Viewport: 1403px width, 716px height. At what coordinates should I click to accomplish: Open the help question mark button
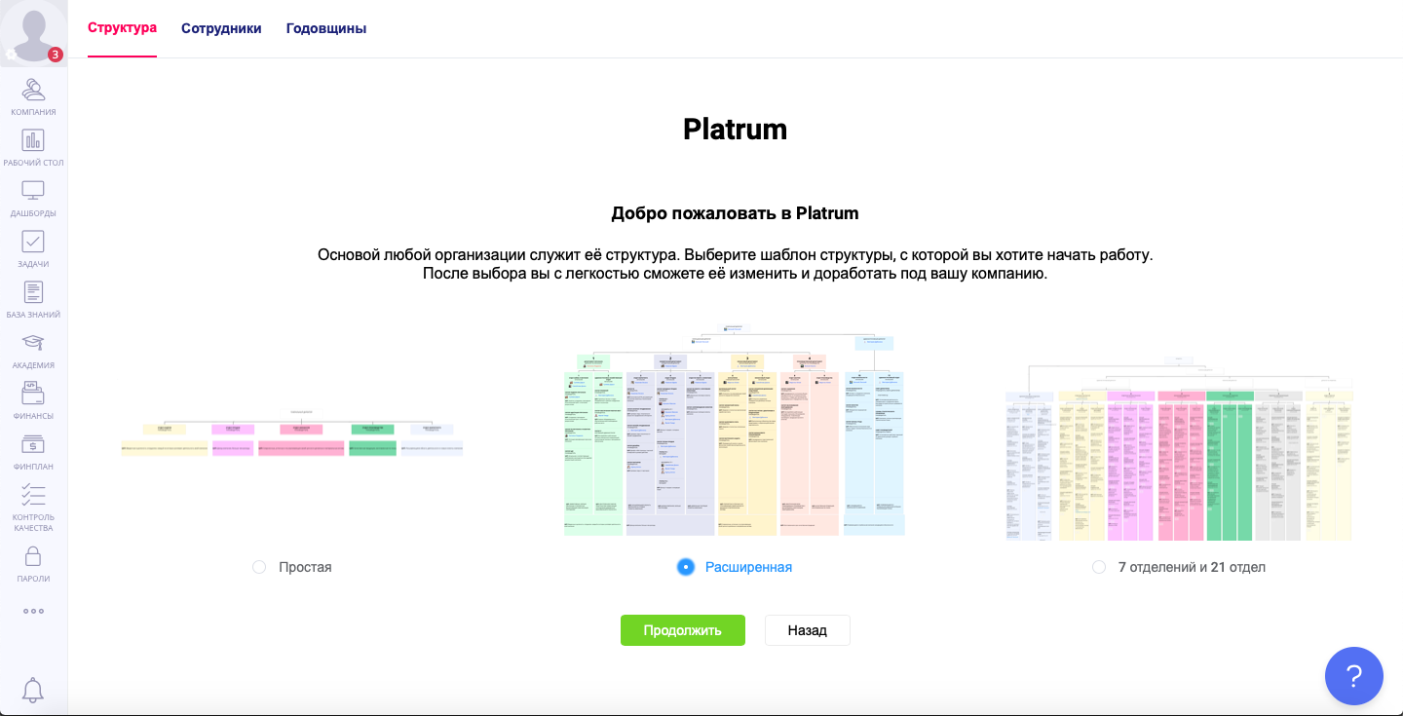point(1354,676)
